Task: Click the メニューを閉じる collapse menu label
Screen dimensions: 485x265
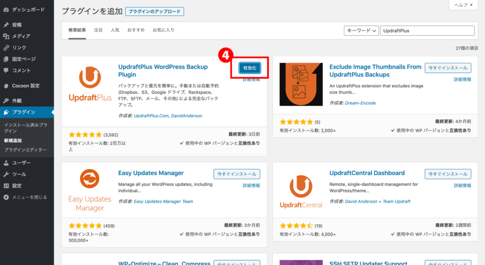Action: coord(30,197)
